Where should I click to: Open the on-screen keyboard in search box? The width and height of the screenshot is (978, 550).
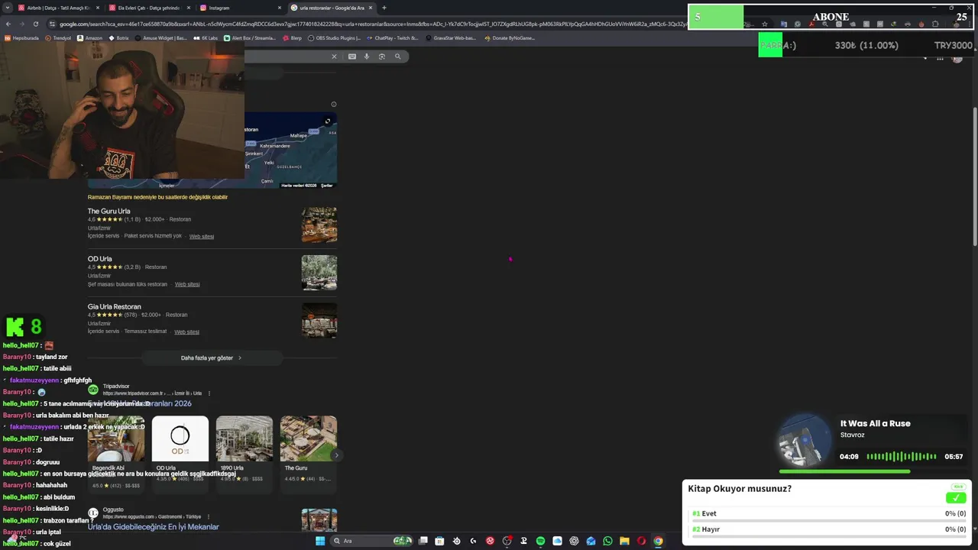click(352, 57)
